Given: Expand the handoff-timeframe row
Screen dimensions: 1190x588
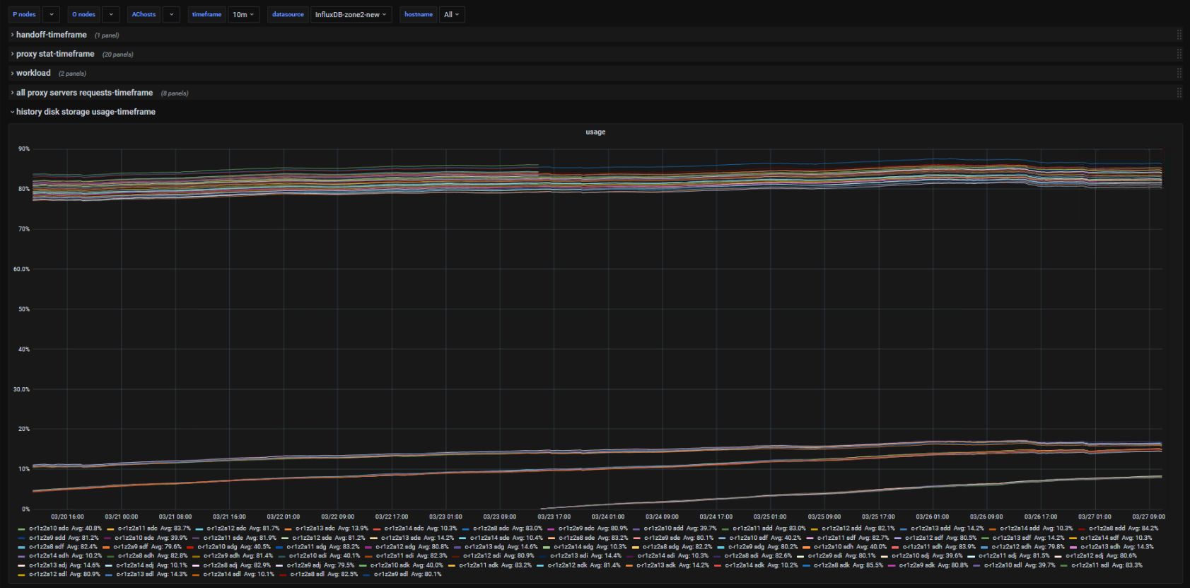Looking at the screenshot, I should pos(51,35).
